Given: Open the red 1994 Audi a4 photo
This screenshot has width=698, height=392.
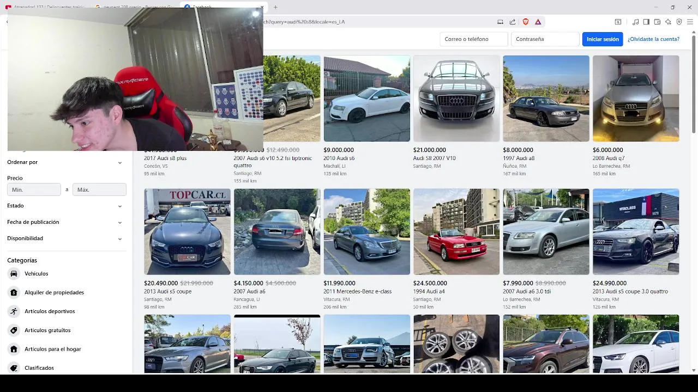Looking at the screenshot, I should 456,232.
